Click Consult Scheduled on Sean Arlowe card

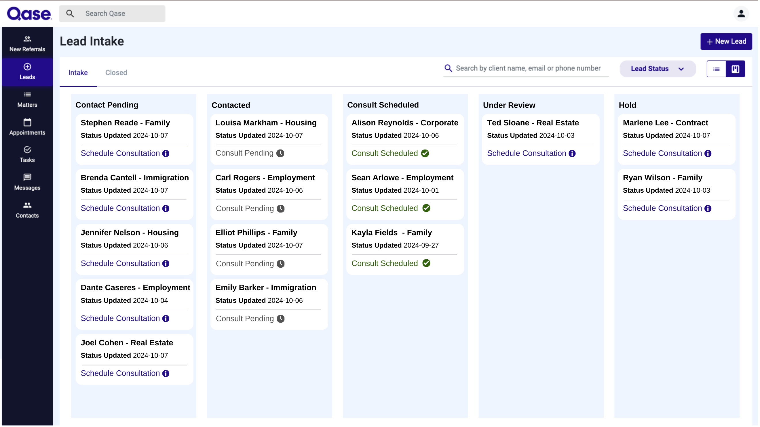tap(385, 209)
